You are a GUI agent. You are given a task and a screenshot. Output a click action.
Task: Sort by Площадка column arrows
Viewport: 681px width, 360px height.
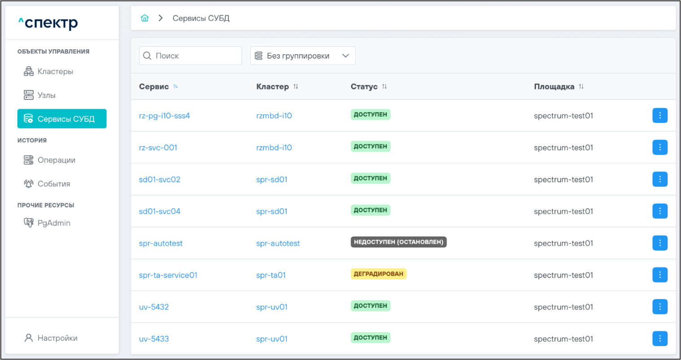coord(581,87)
